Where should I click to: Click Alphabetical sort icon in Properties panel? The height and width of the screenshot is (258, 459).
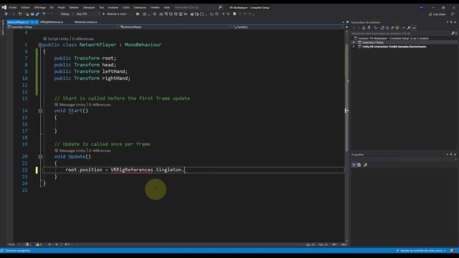pos(359,165)
